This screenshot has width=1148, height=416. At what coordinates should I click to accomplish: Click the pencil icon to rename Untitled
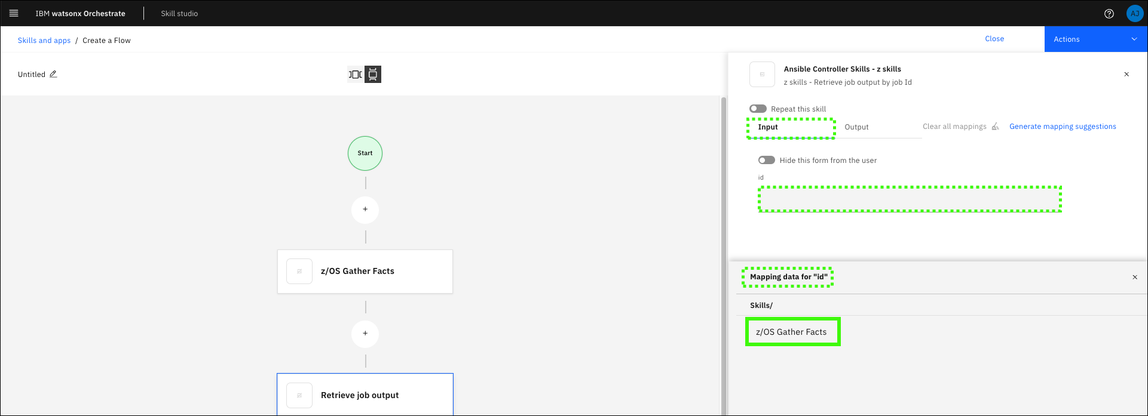tap(53, 74)
